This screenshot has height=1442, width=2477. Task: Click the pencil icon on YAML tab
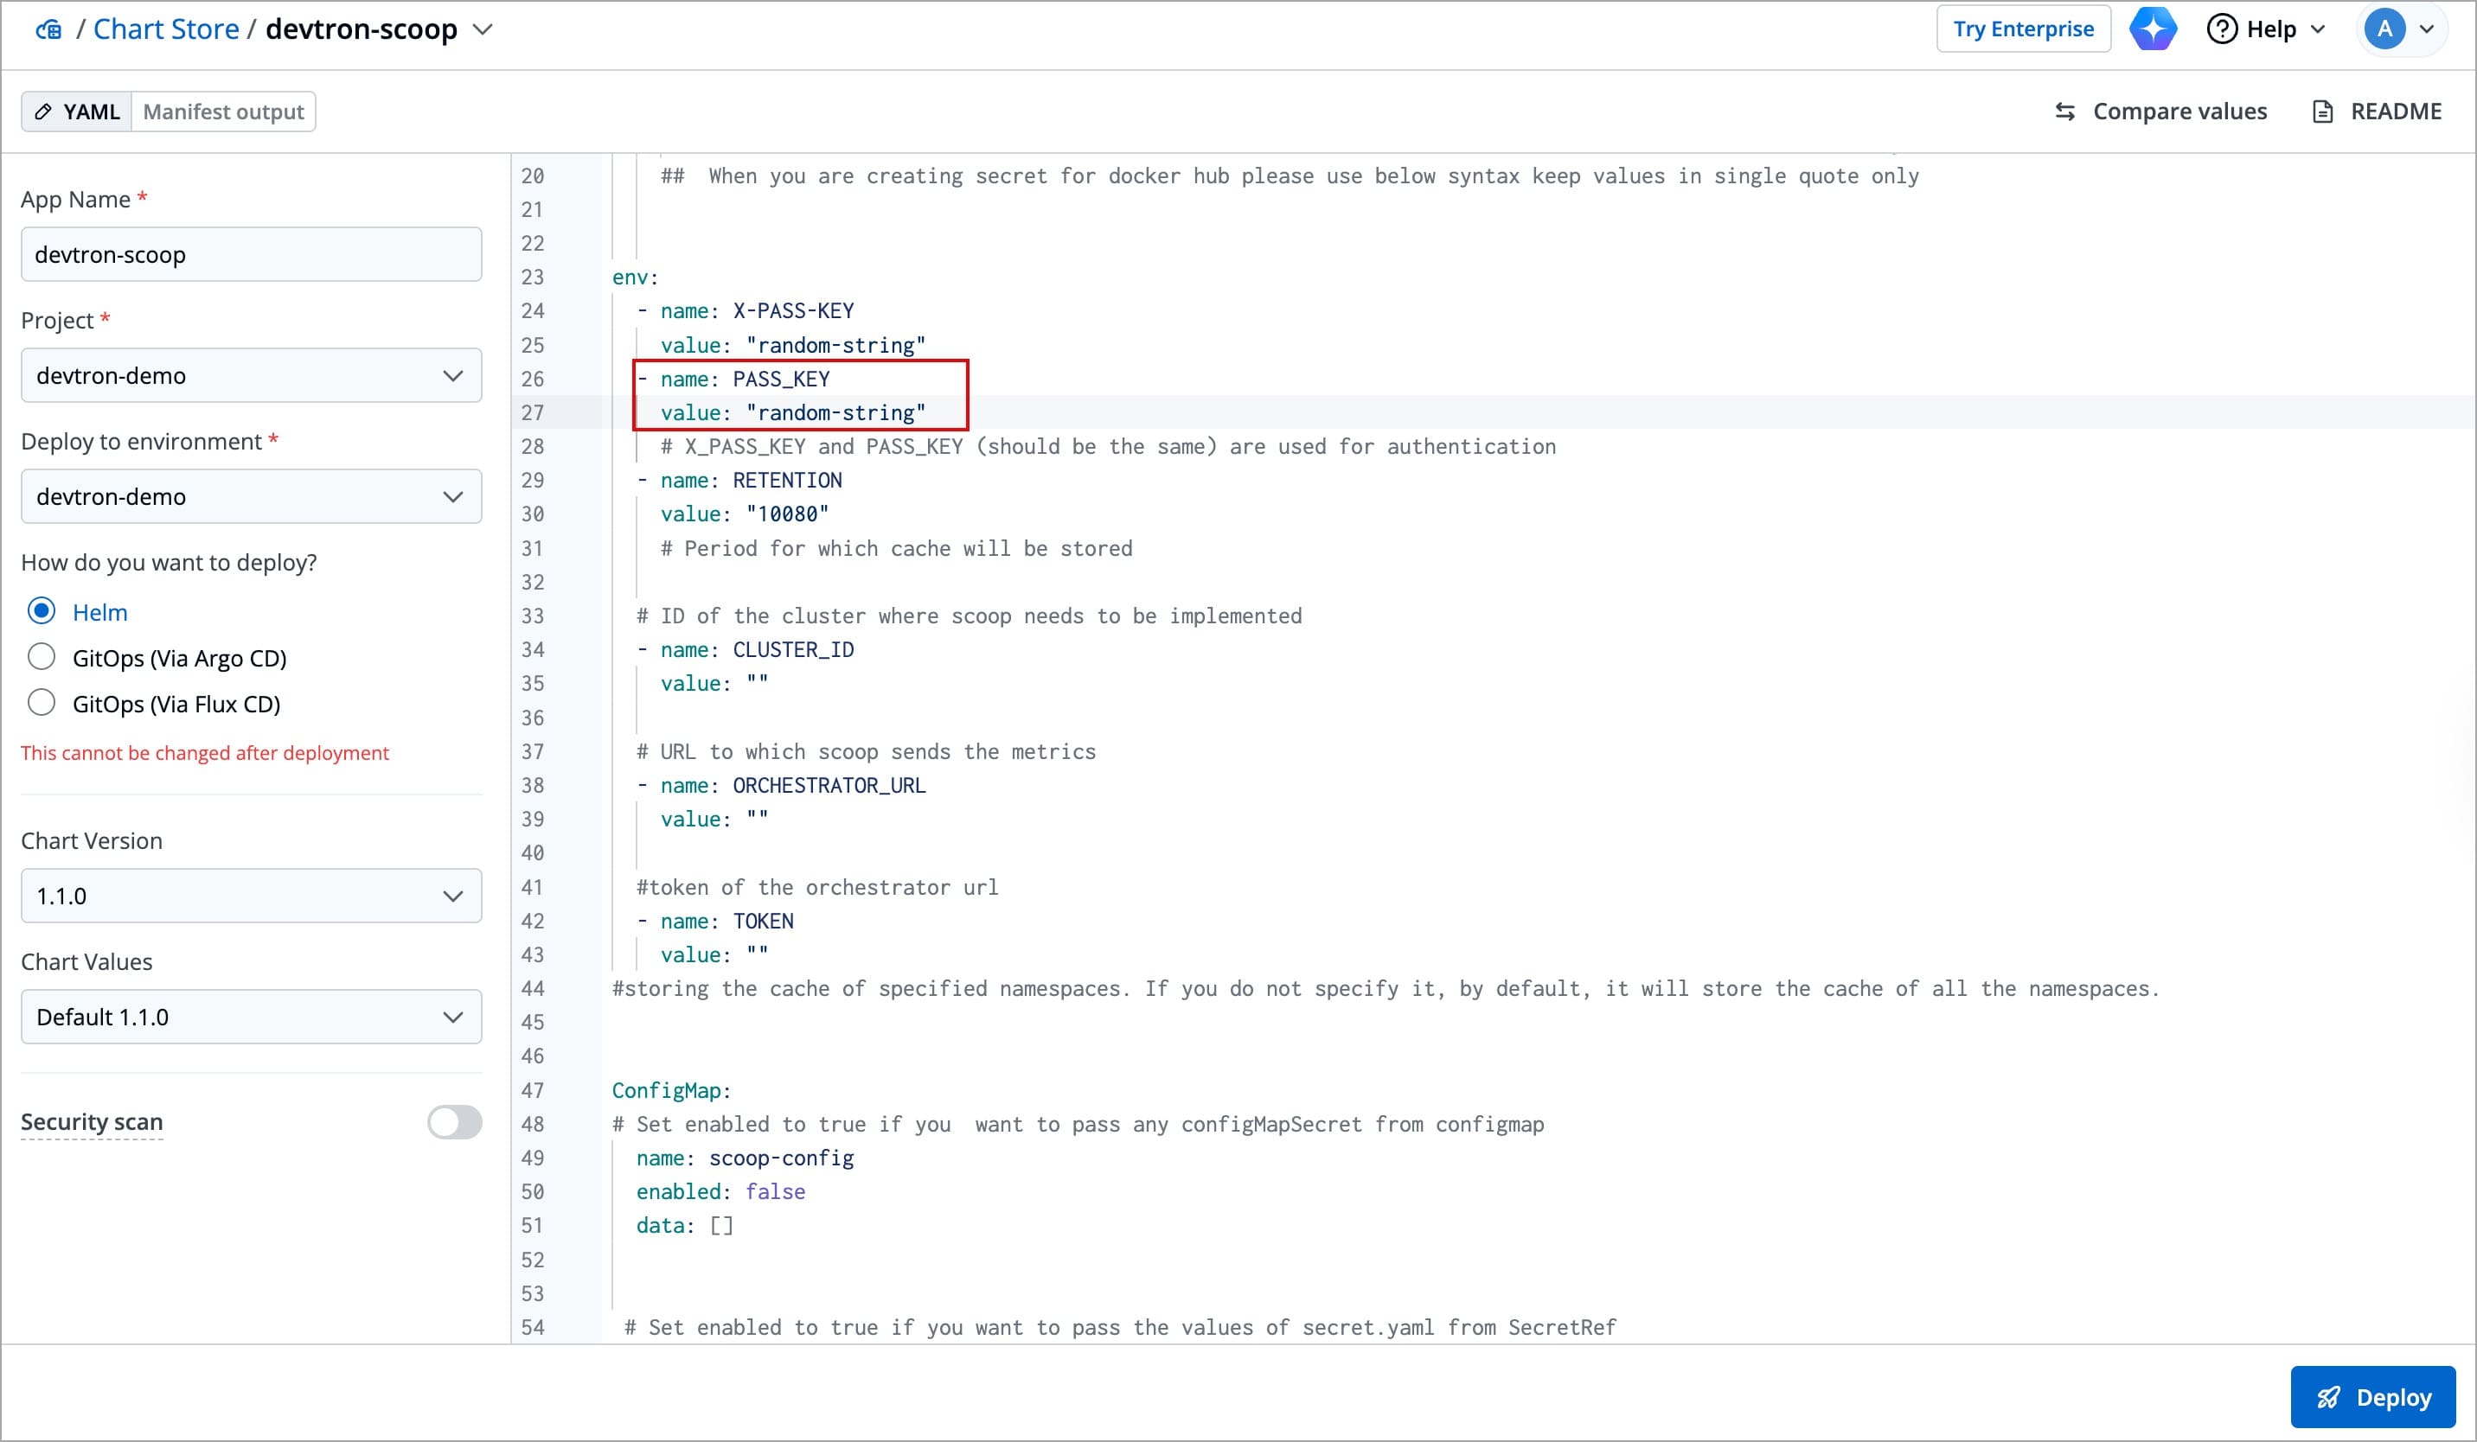click(43, 112)
